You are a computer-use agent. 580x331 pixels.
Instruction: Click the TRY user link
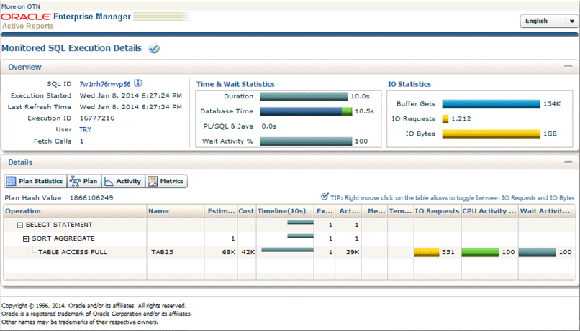point(85,129)
